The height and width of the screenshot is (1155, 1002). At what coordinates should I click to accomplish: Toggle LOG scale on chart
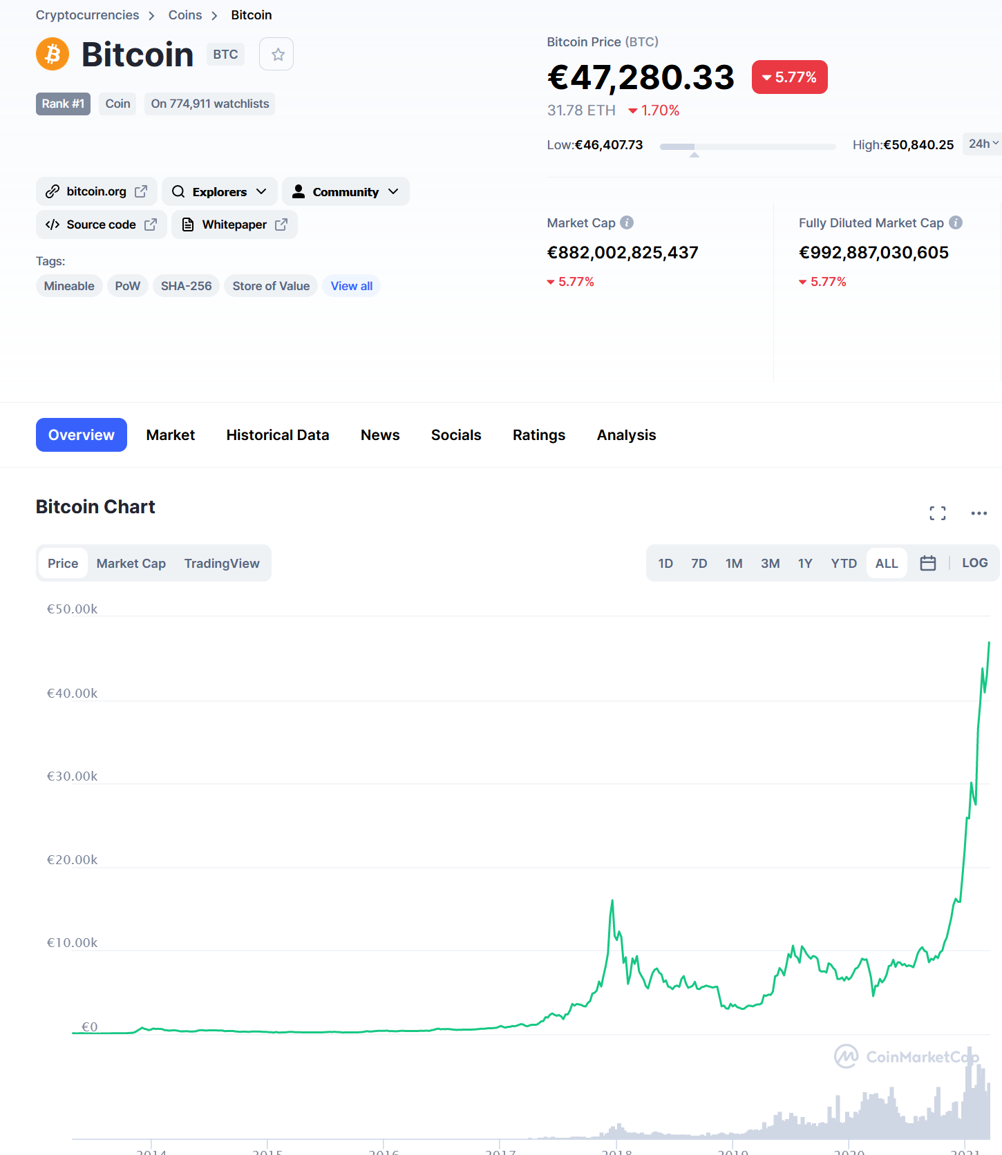pos(974,563)
